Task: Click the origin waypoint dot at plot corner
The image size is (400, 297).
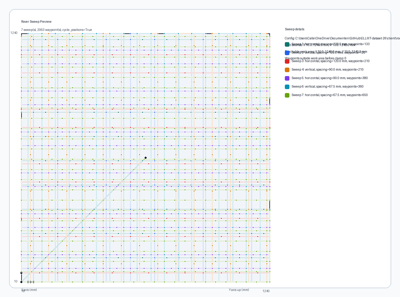Action: (21, 282)
